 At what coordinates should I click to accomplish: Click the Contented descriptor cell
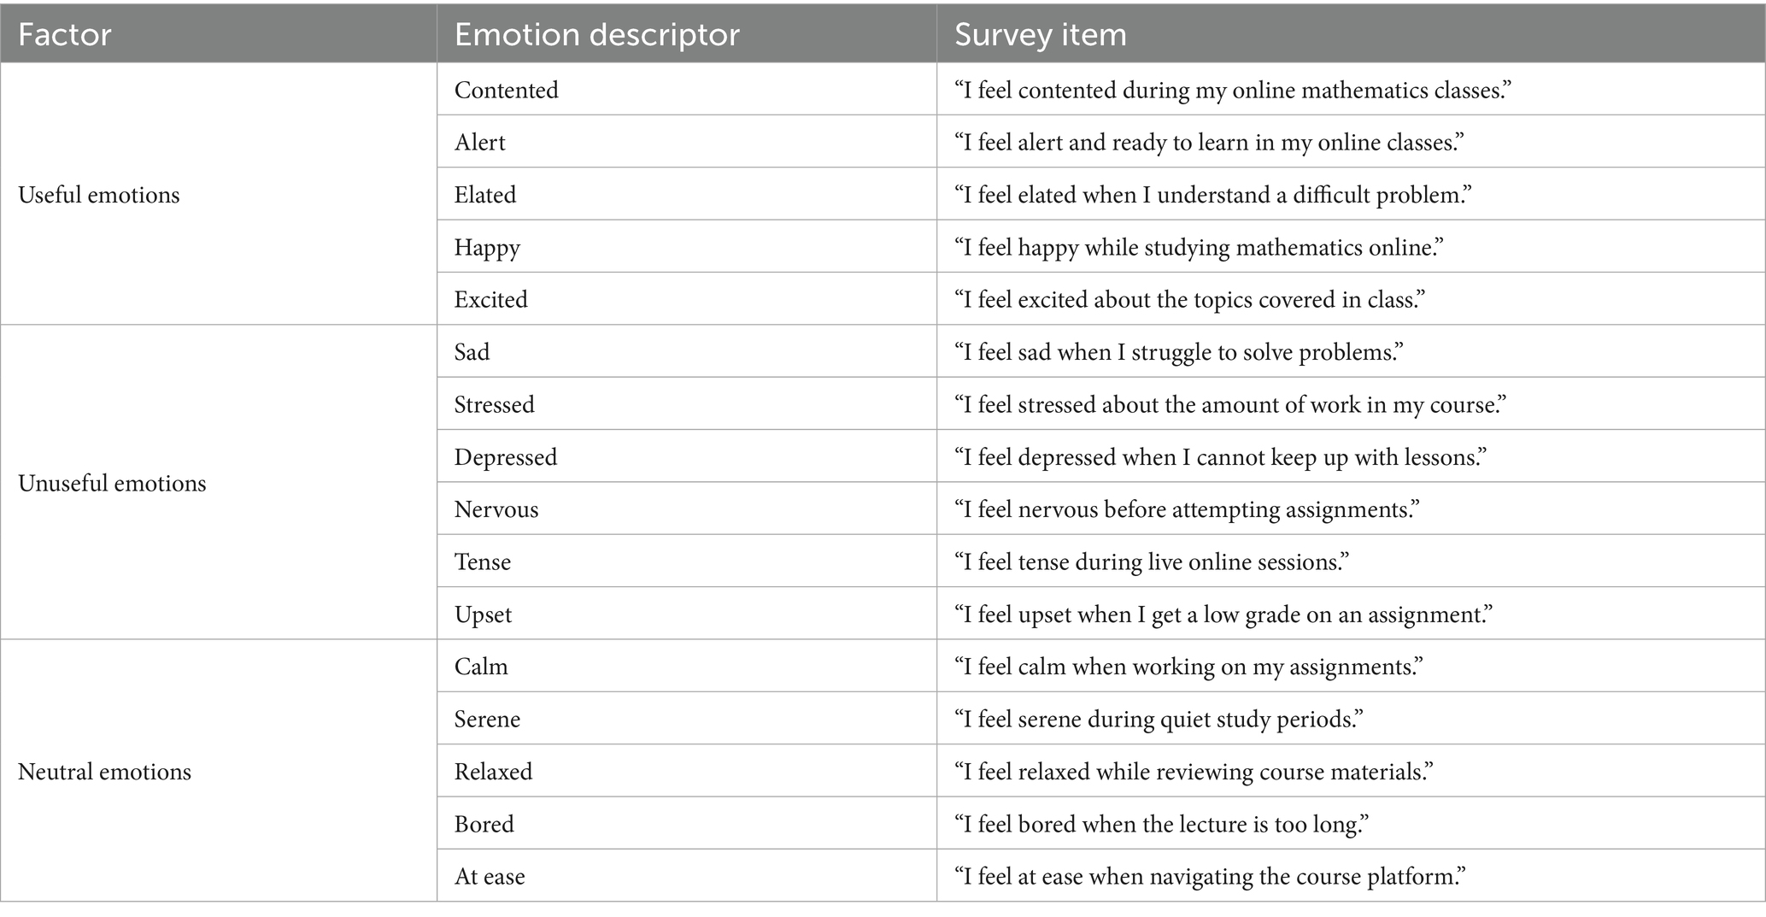tap(506, 90)
